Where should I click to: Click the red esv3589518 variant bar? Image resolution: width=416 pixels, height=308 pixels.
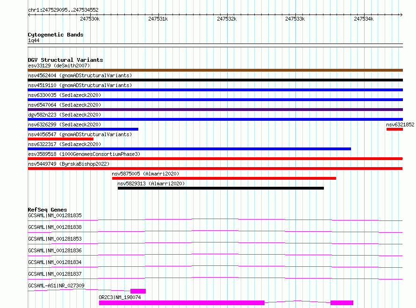point(215,159)
